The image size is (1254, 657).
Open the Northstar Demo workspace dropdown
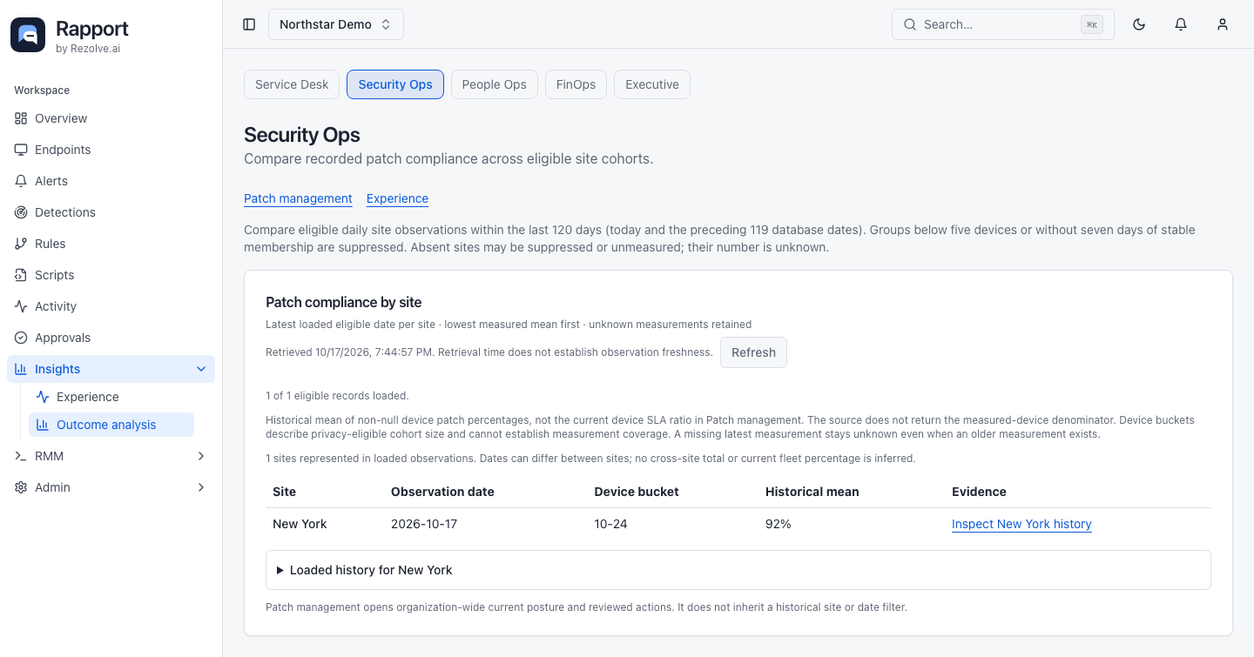336,24
